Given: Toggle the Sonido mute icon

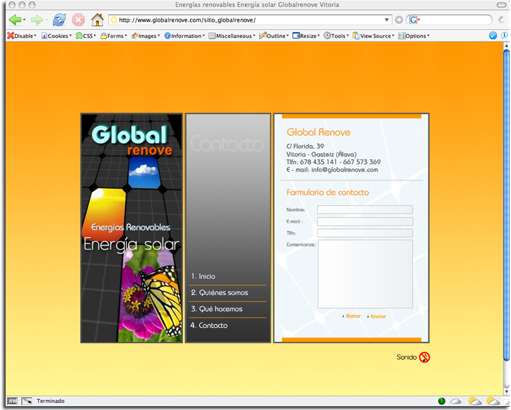Looking at the screenshot, I should click(425, 357).
